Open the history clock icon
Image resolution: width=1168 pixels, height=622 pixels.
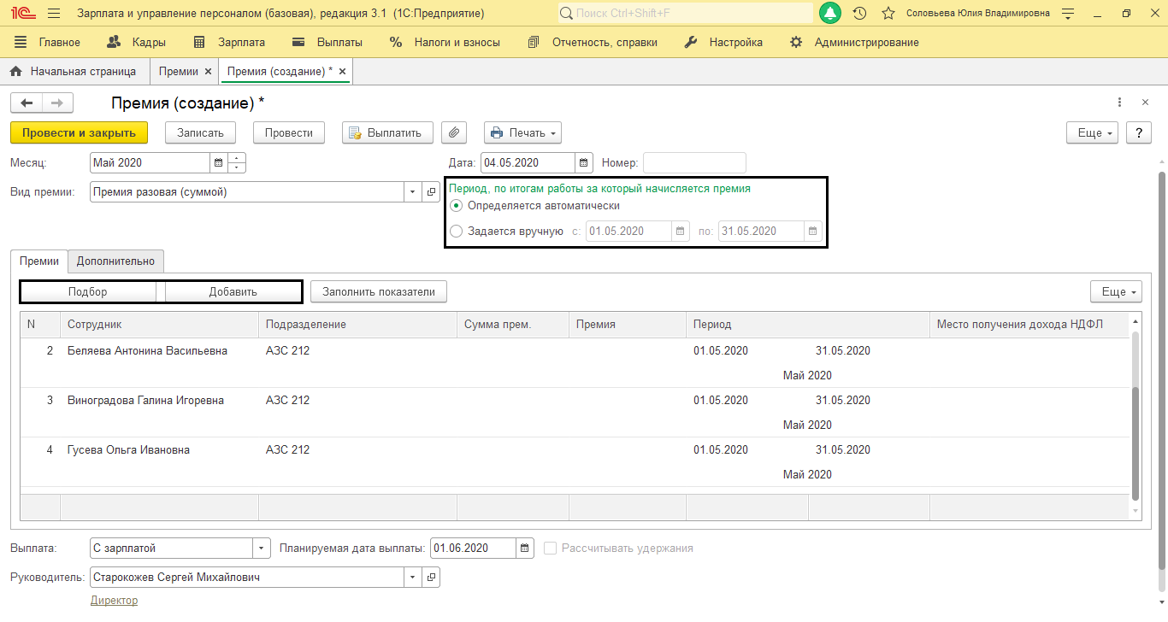click(x=860, y=14)
